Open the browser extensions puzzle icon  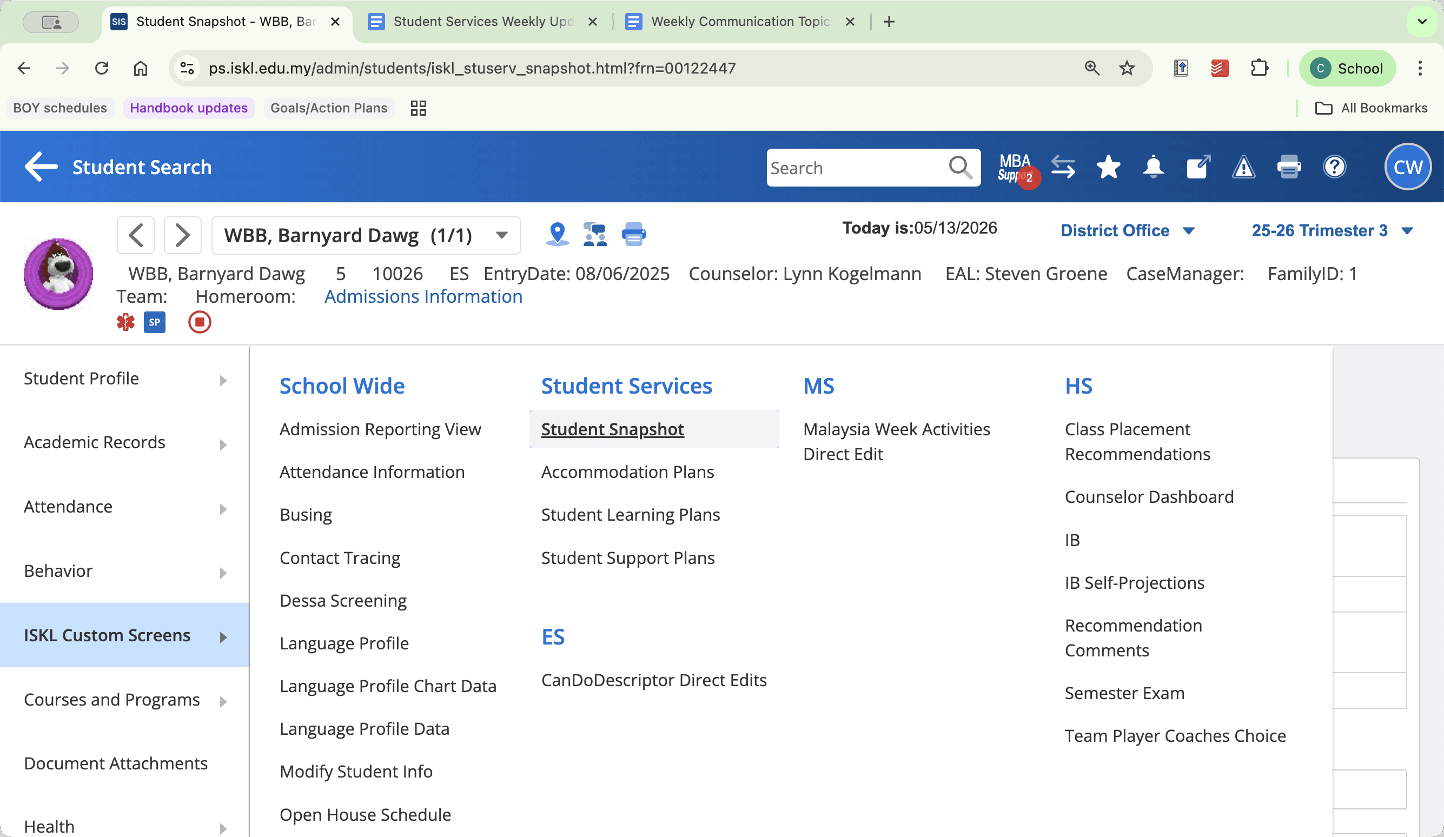pyautogui.click(x=1258, y=68)
